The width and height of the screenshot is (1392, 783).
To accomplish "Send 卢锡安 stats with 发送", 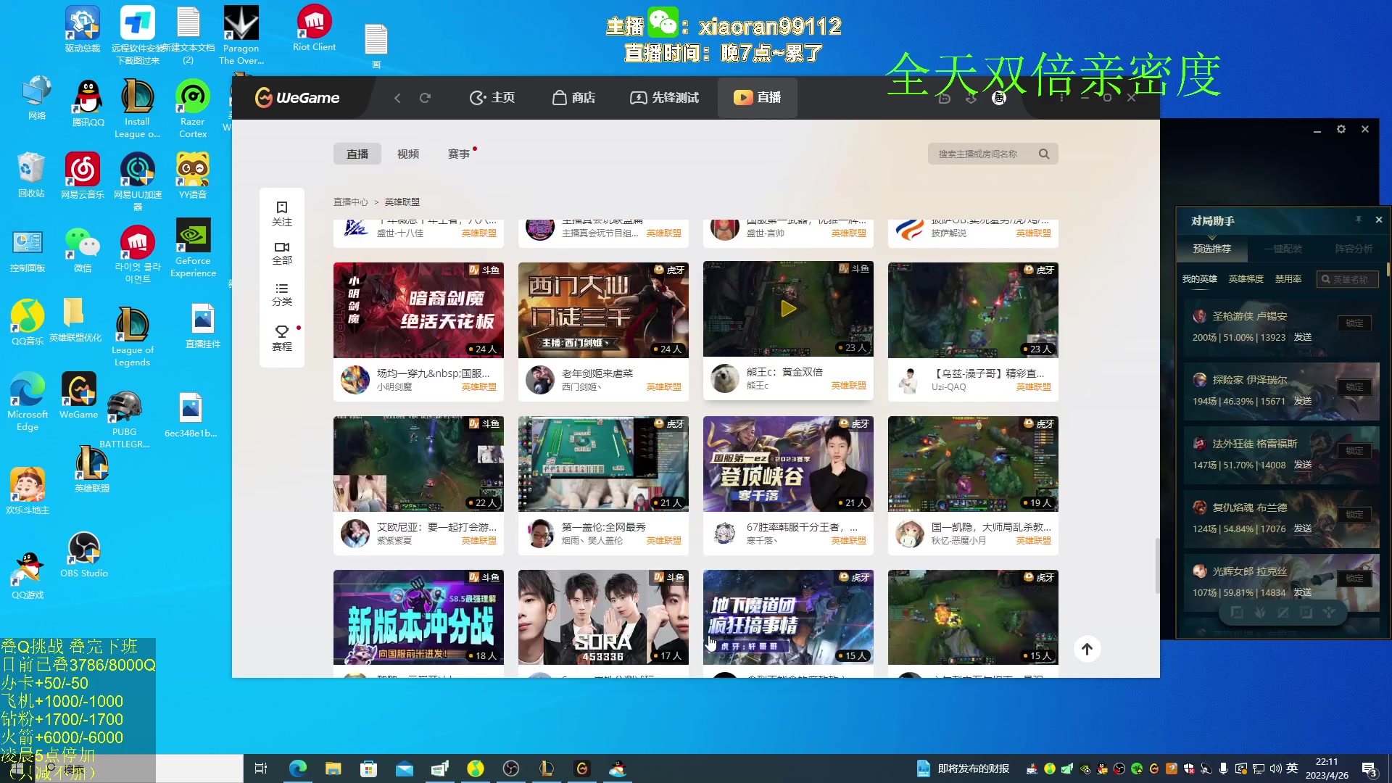I will pyautogui.click(x=1303, y=337).
